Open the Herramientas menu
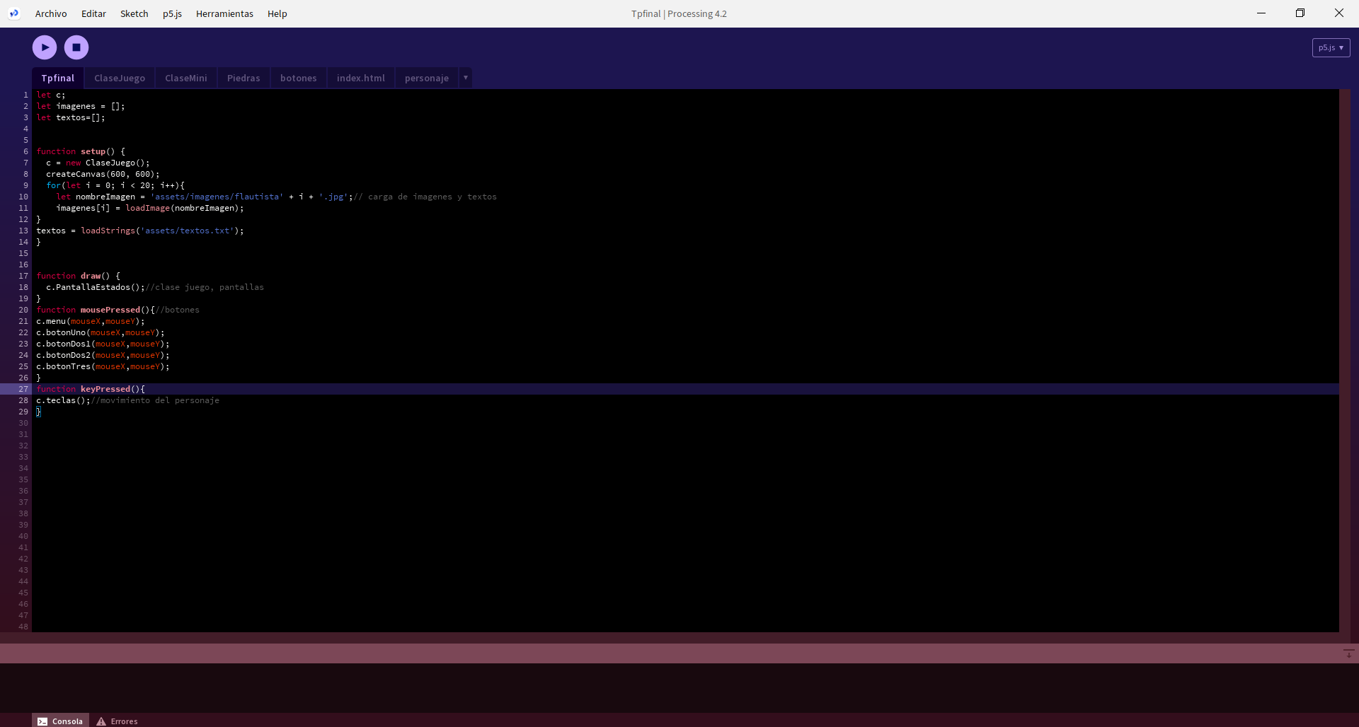Screen dimensions: 1359x727 point(224,13)
